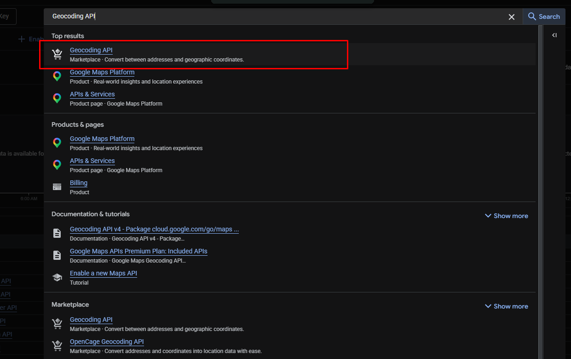Open the OpenCage Geocoding API listing

pos(107,342)
